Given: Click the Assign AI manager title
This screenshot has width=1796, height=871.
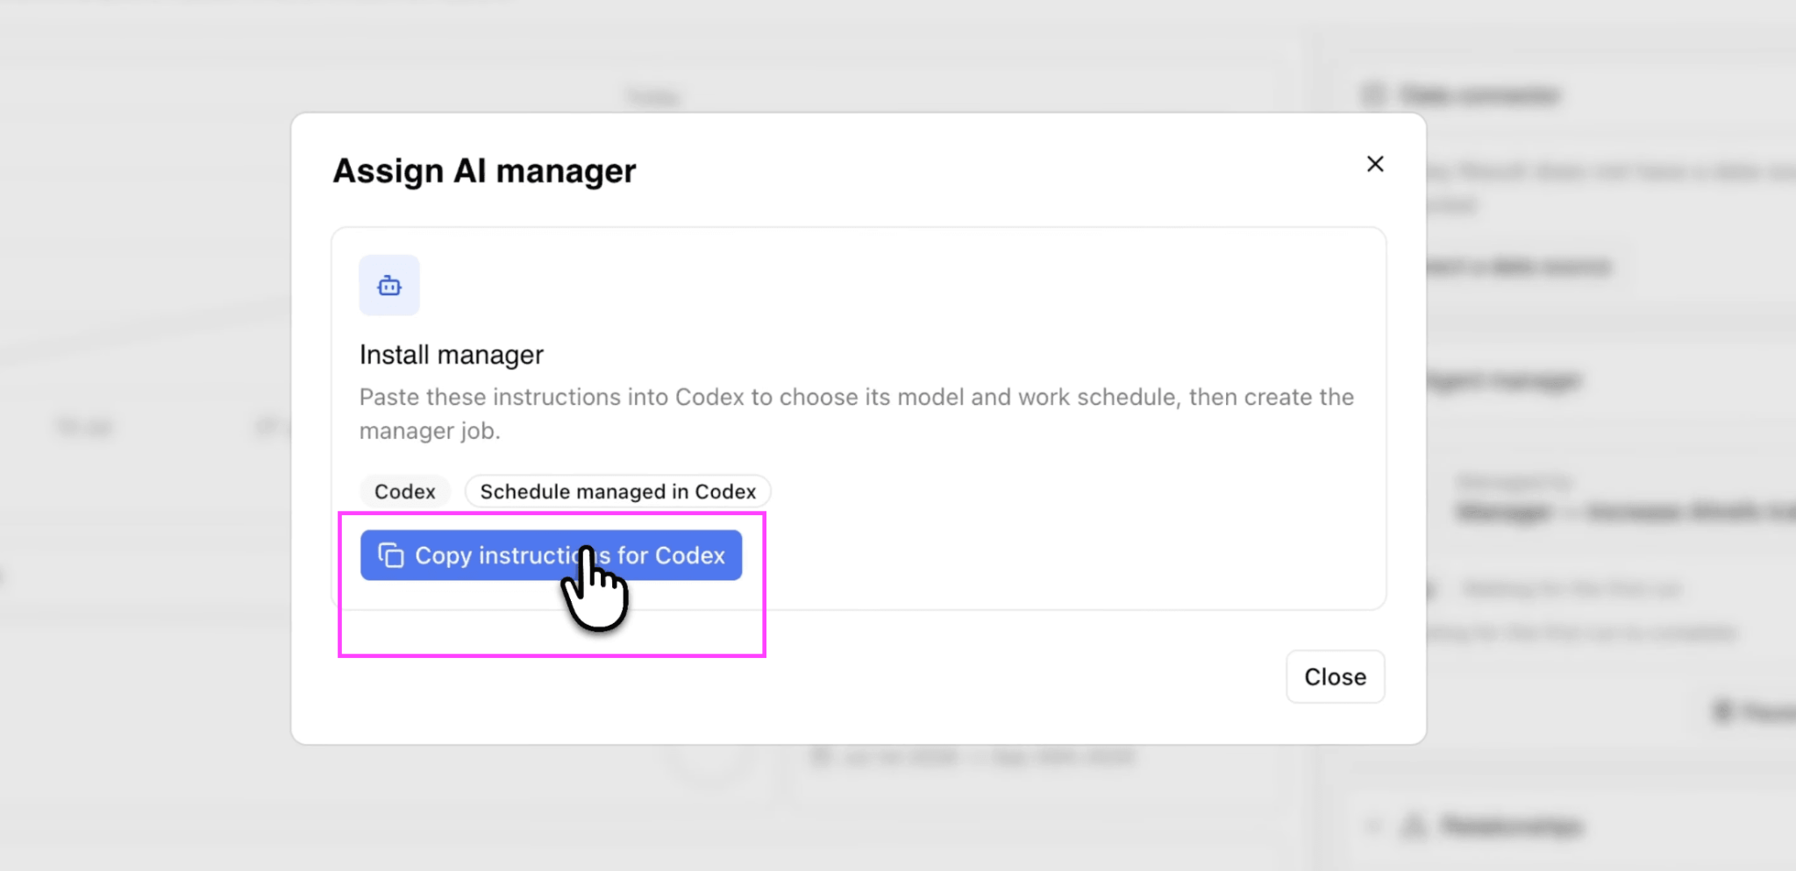Looking at the screenshot, I should point(484,171).
